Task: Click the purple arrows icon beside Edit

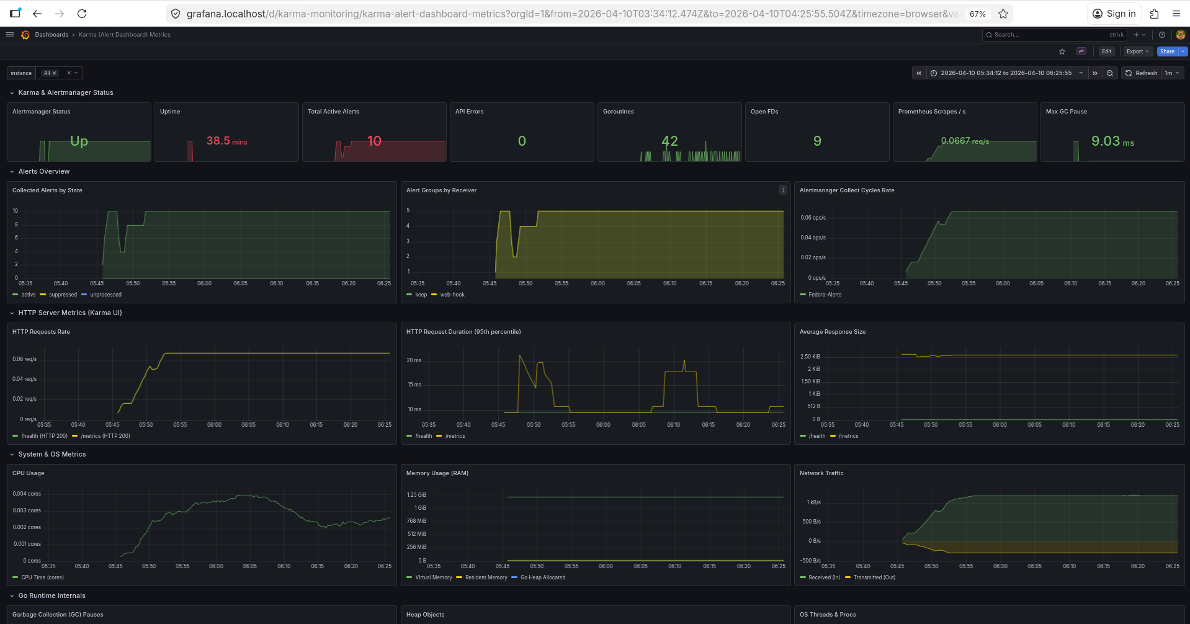Action: 1081,51
